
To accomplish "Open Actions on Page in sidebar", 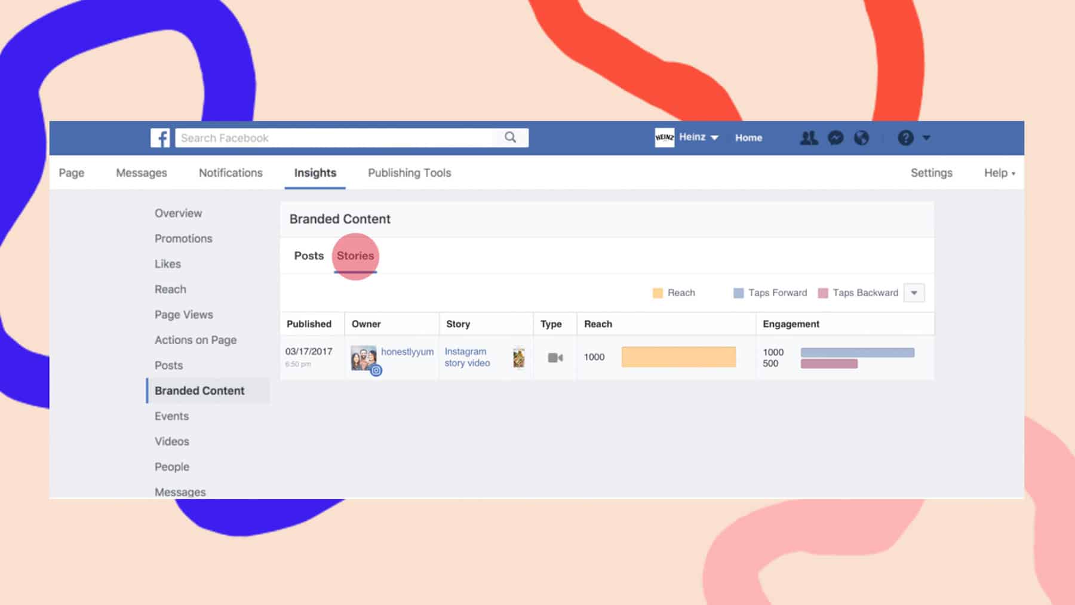I will point(195,340).
